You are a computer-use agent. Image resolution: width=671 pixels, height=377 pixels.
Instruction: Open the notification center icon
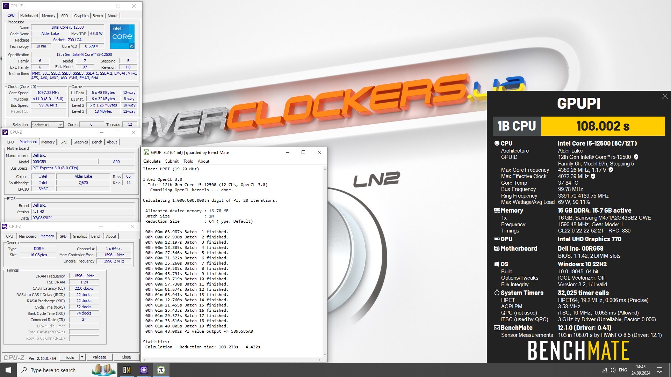click(659, 370)
